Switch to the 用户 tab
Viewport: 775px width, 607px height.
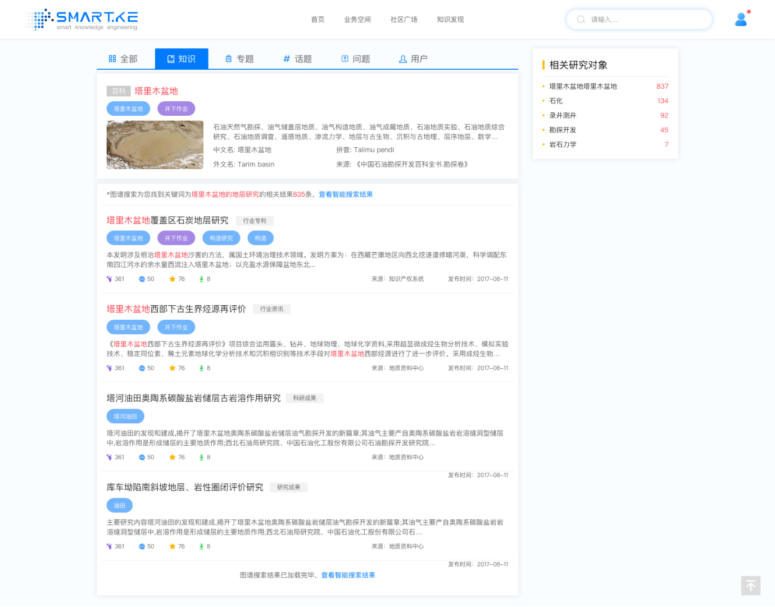[414, 58]
